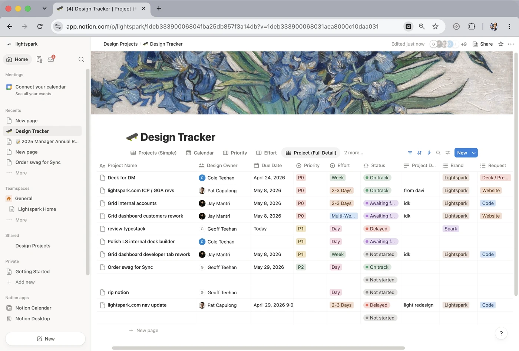Open the automations lightning bolt icon
The height and width of the screenshot is (351, 519).
click(x=429, y=153)
